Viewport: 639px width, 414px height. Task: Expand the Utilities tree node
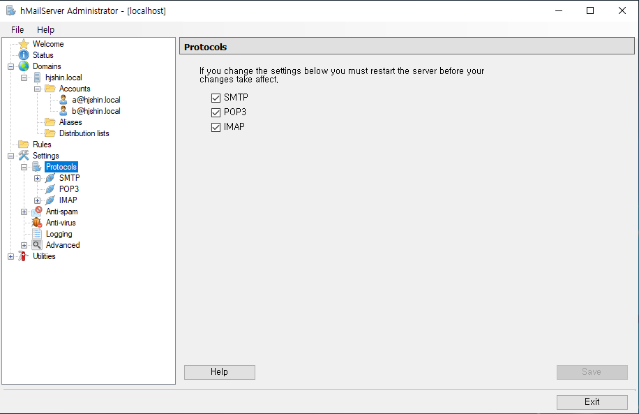[x=11, y=256]
